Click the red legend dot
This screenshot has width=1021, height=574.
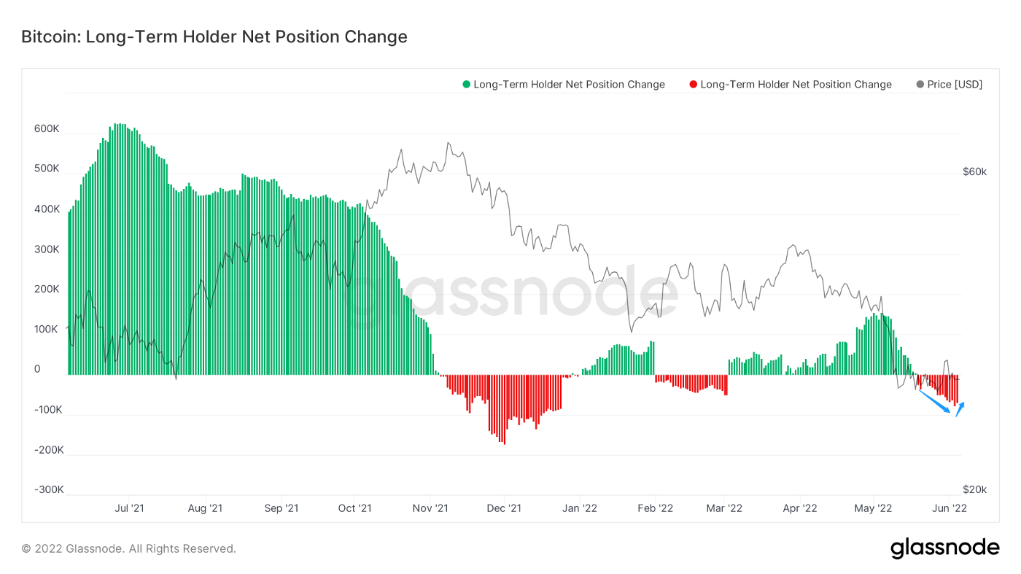pyautogui.click(x=693, y=85)
